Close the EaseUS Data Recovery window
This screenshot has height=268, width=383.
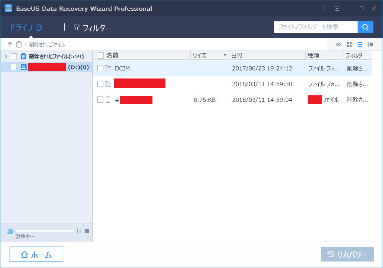pos(374,8)
